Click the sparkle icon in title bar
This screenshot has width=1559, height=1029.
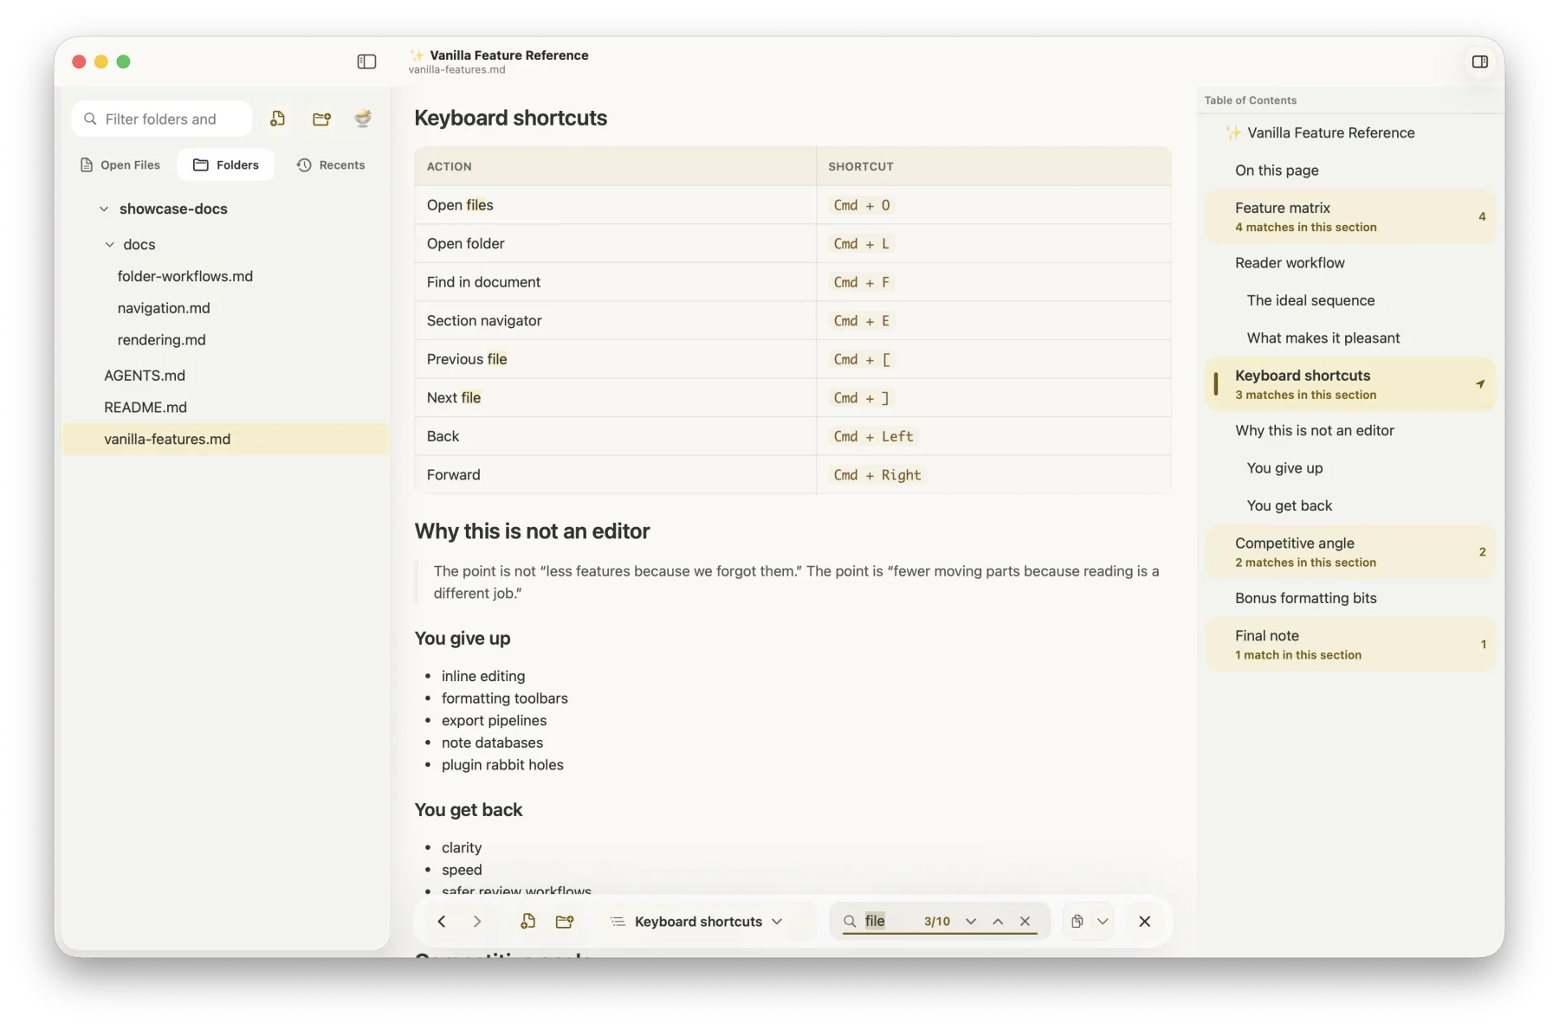pos(417,55)
